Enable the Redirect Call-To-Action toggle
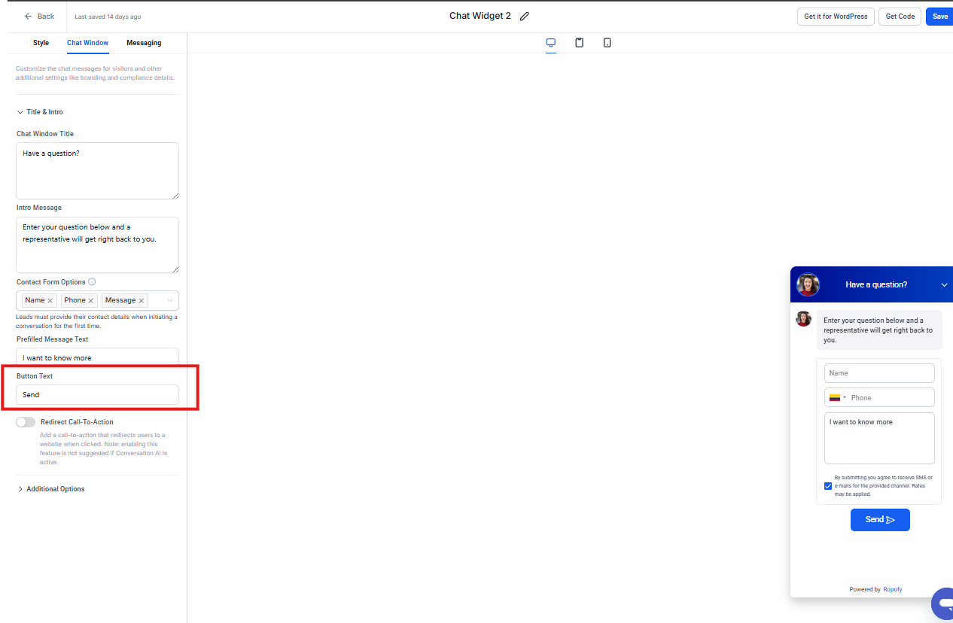The height and width of the screenshot is (623, 953). click(26, 422)
